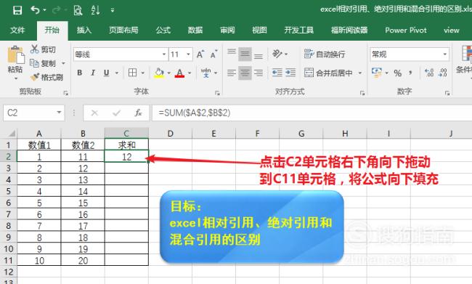Click the Sort A-Z icon in quick access toolbar
The width and height of the screenshot is (472, 284).
tap(95, 10)
